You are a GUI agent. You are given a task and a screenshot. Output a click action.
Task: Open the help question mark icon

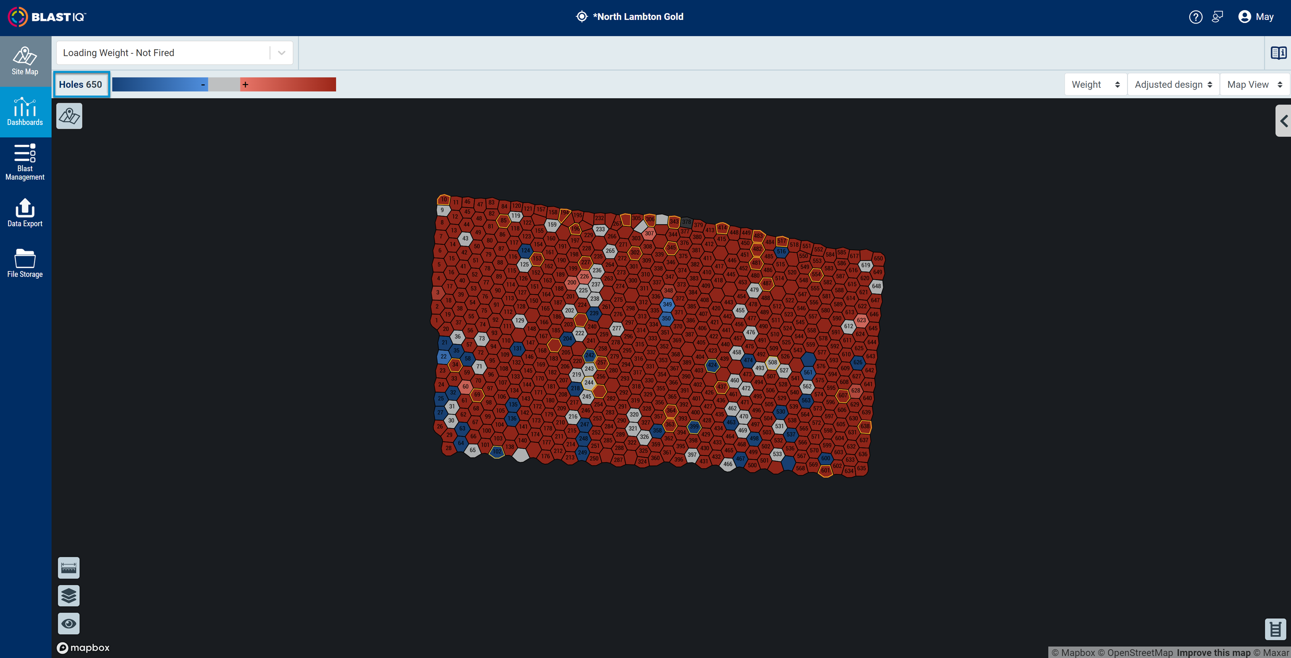click(1195, 17)
